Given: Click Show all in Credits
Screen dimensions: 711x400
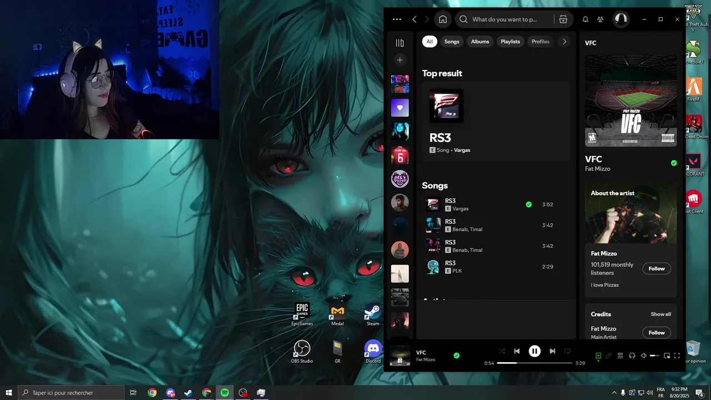Looking at the screenshot, I should (x=661, y=314).
